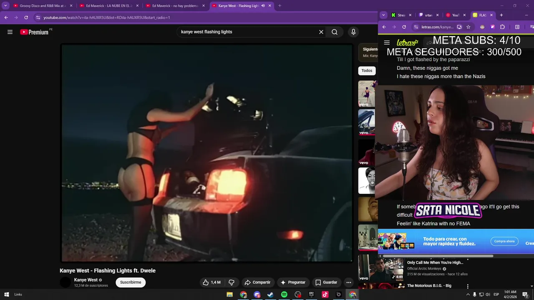Go back in letras browser window

[384, 27]
